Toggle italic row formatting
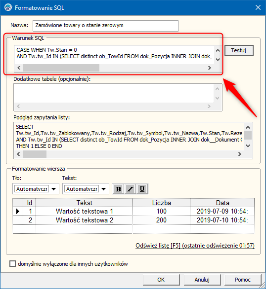266x289 pixels. pyautogui.click(x=130, y=189)
